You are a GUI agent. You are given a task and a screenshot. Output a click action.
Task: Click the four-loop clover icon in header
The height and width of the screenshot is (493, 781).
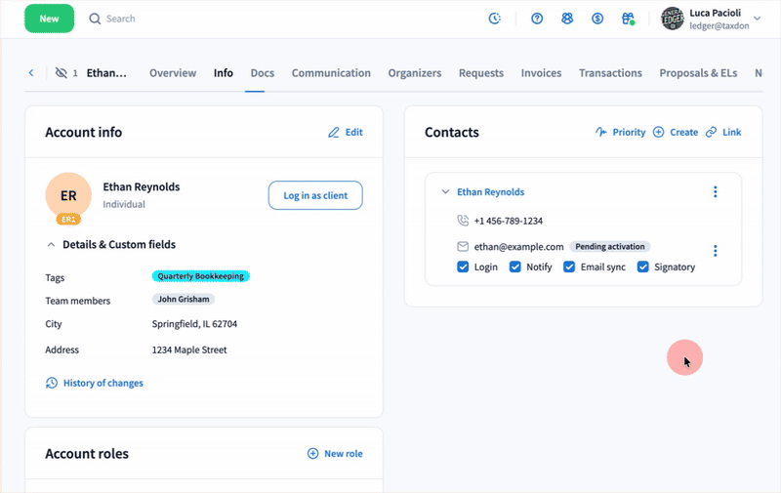pos(567,19)
